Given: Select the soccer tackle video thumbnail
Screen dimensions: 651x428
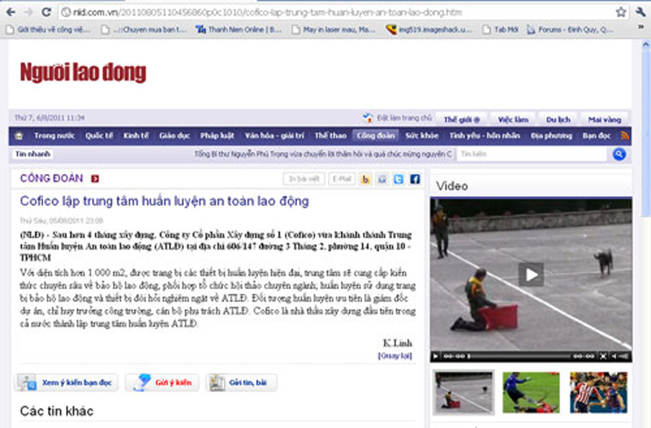Looking at the screenshot, I should [x=531, y=391].
